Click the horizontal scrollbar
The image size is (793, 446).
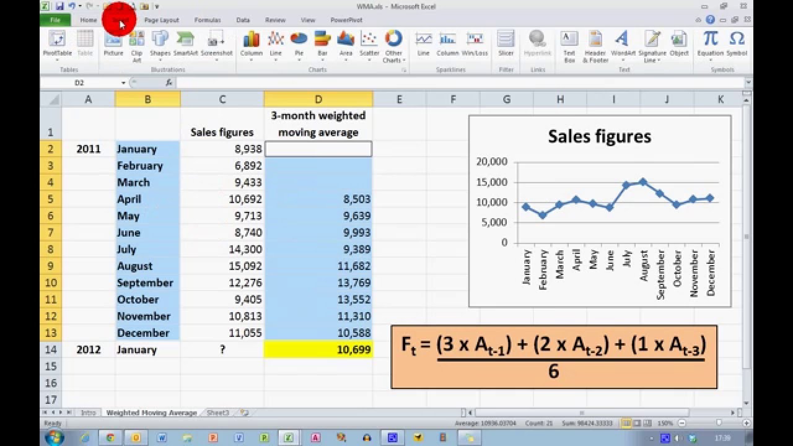[582, 413]
